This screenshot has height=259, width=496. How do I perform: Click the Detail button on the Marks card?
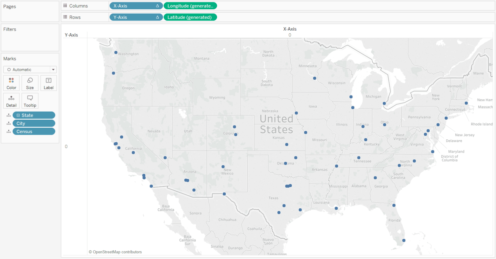(x=11, y=101)
